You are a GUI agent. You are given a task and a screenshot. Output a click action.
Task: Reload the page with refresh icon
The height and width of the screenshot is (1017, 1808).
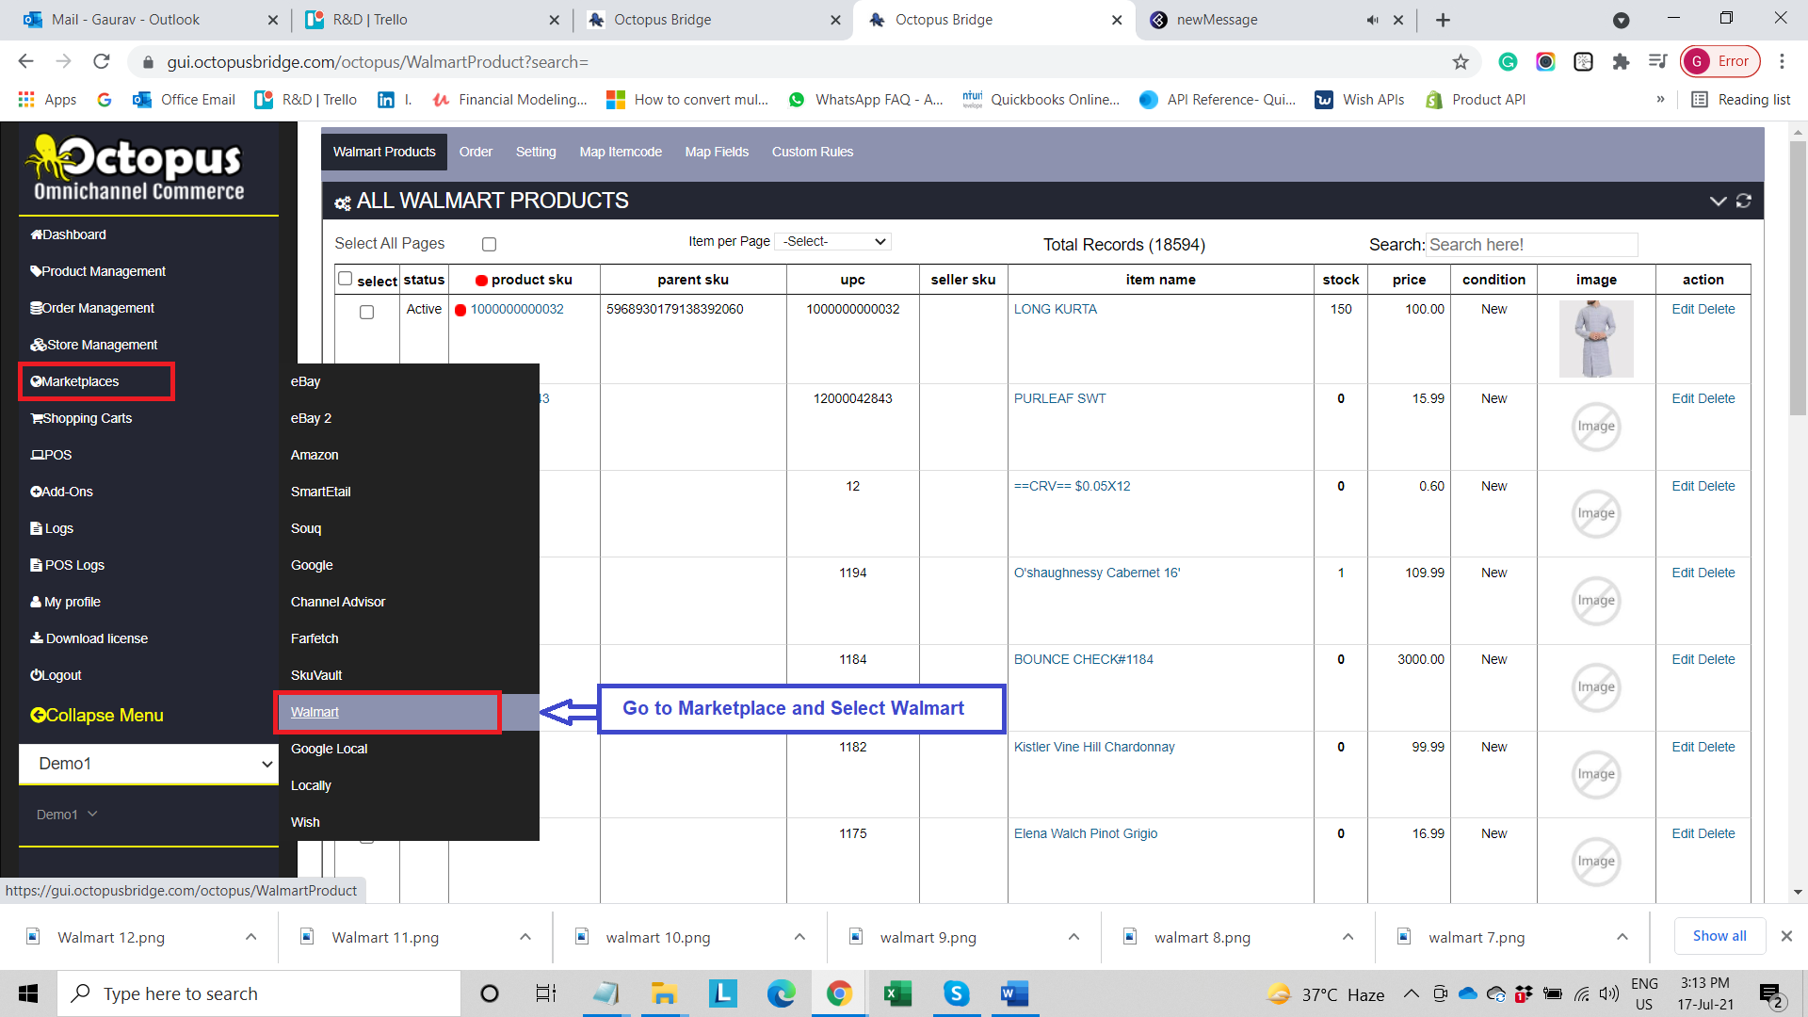102,61
